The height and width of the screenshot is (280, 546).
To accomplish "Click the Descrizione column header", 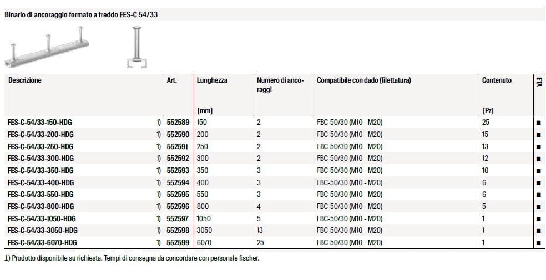I will coord(25,80).
